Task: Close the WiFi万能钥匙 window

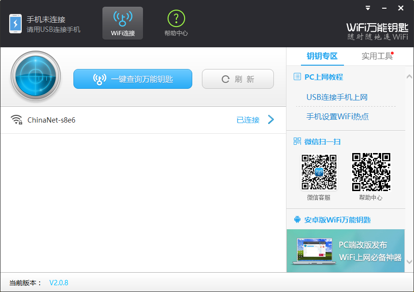Action: 400,8
